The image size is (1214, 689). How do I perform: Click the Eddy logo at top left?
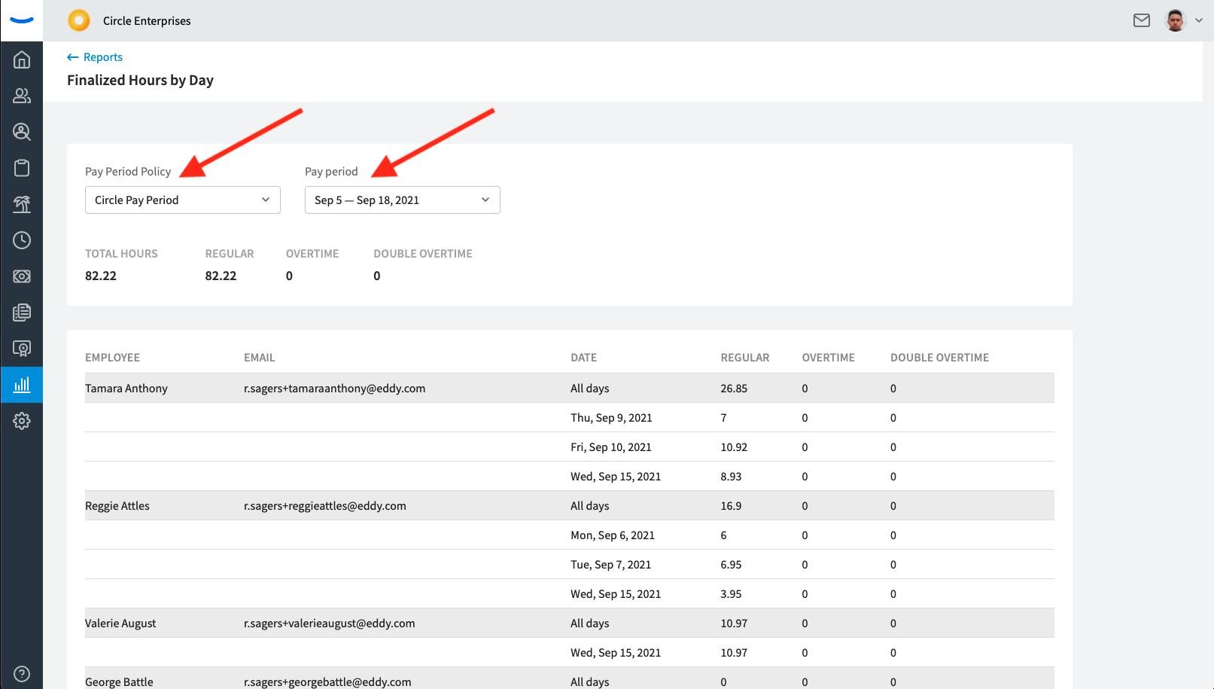(22, 20)
